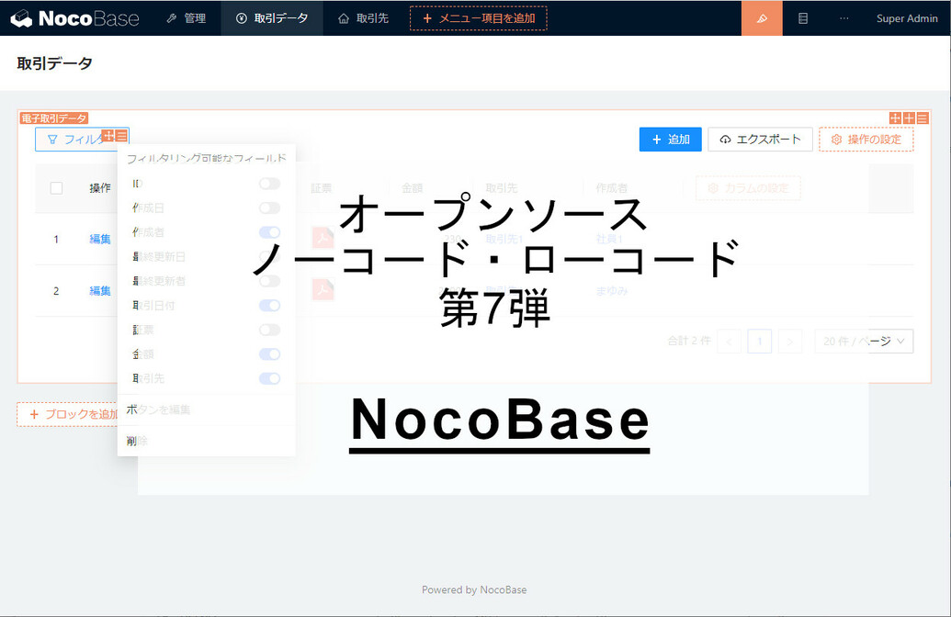Go to the previous page arrow in pagination
The image size is (951, 617).
pos(729,342)
